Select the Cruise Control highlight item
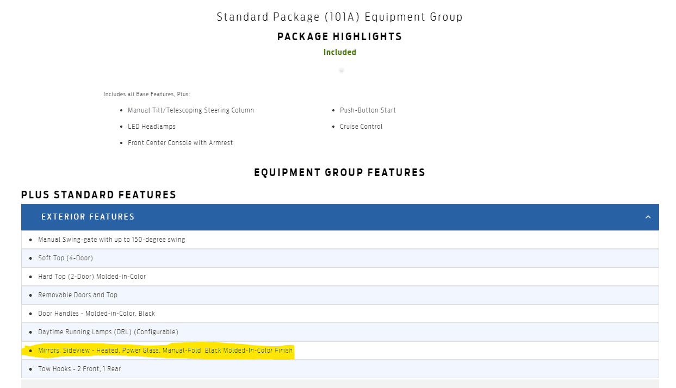 (362, 127)
